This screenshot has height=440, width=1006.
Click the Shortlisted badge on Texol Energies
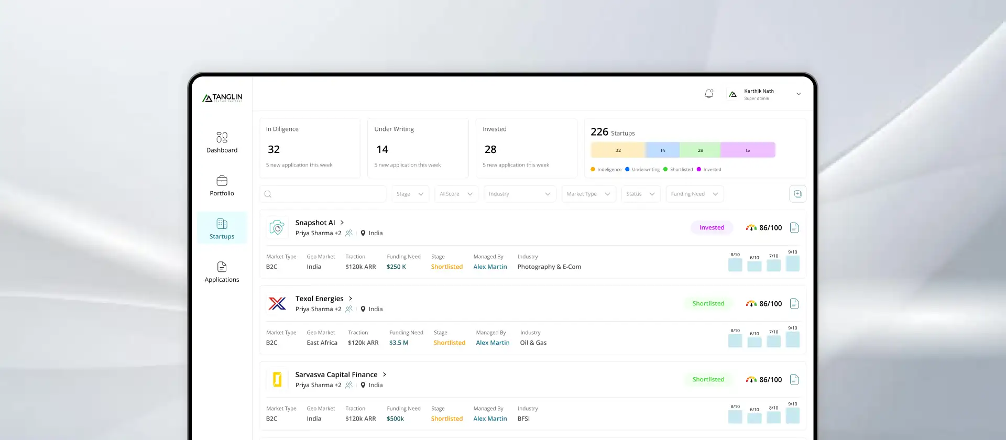(x=708, y=303)
